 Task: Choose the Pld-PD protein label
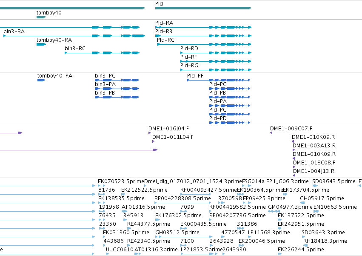218,119
